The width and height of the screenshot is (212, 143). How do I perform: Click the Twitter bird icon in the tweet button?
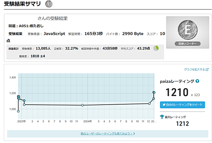164,105
